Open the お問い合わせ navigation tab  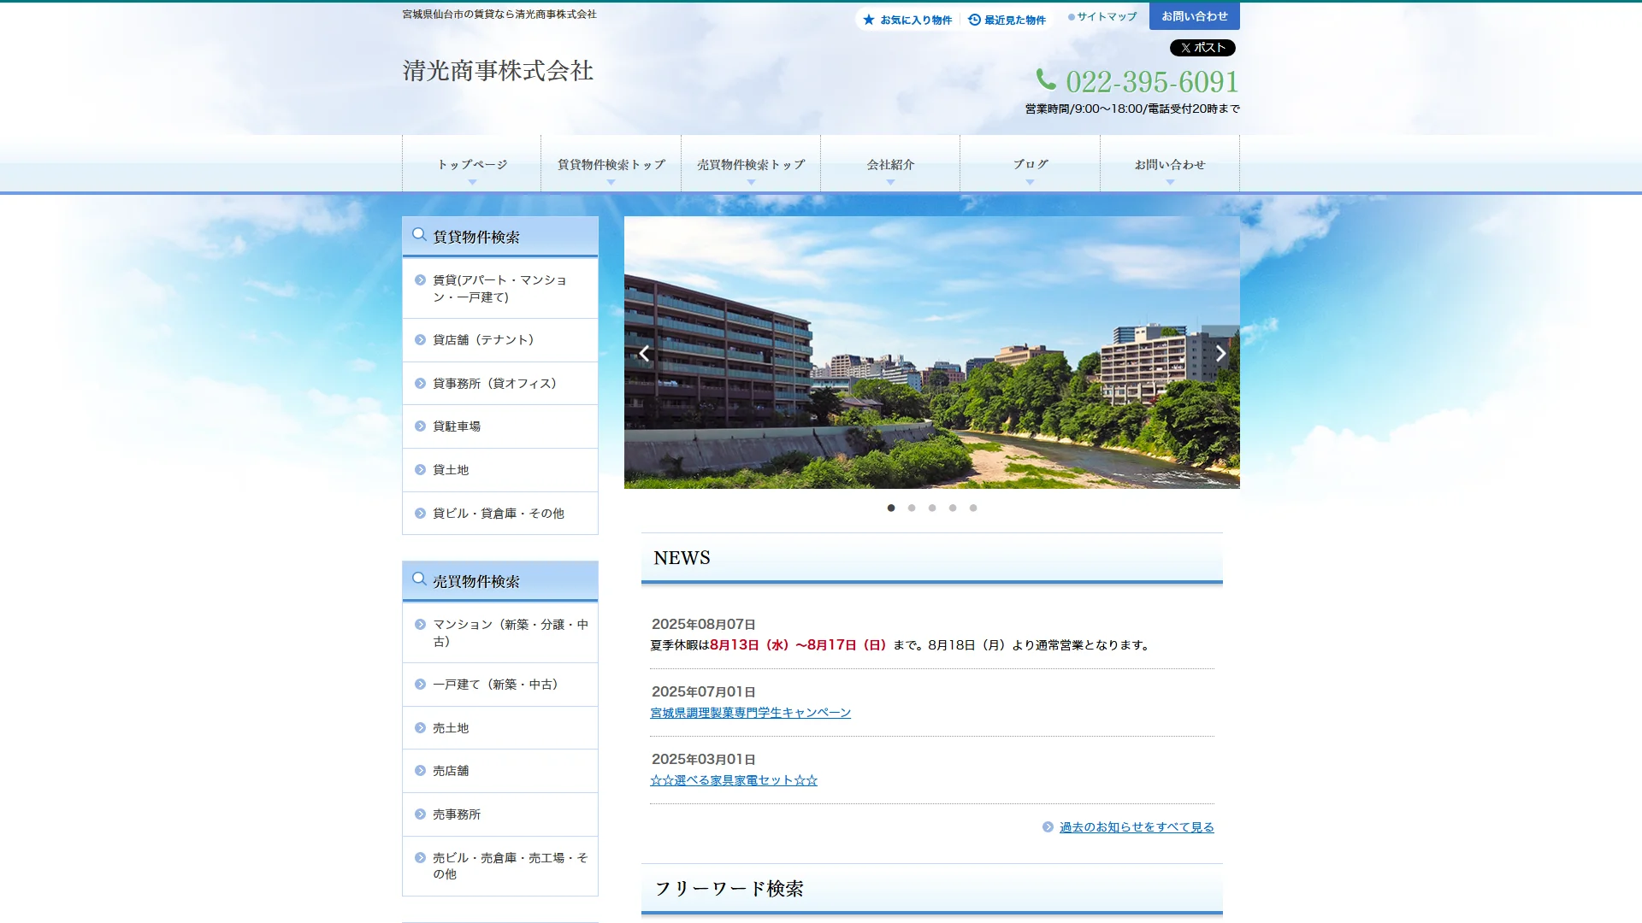click(x=1170, y=163)
